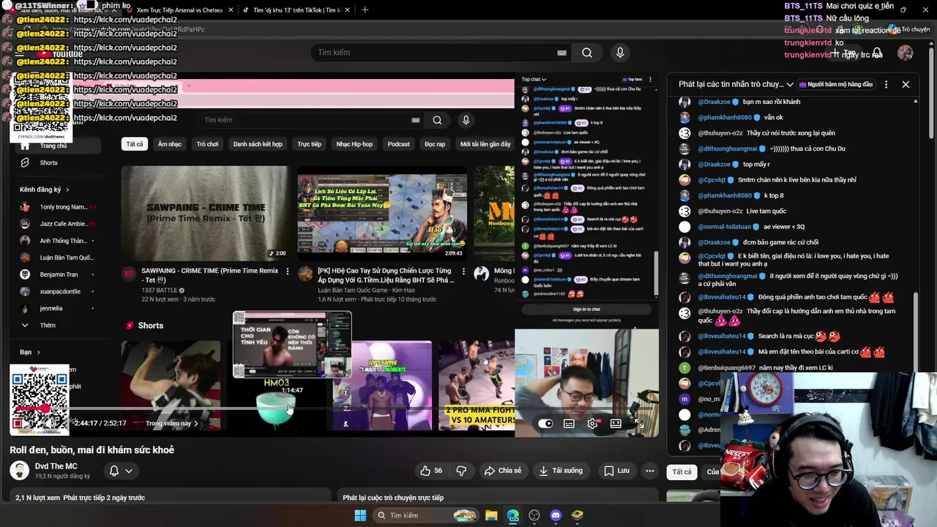Select the Trò chơi filter chip
Viewport: 937px width, 527px height.
207,144
